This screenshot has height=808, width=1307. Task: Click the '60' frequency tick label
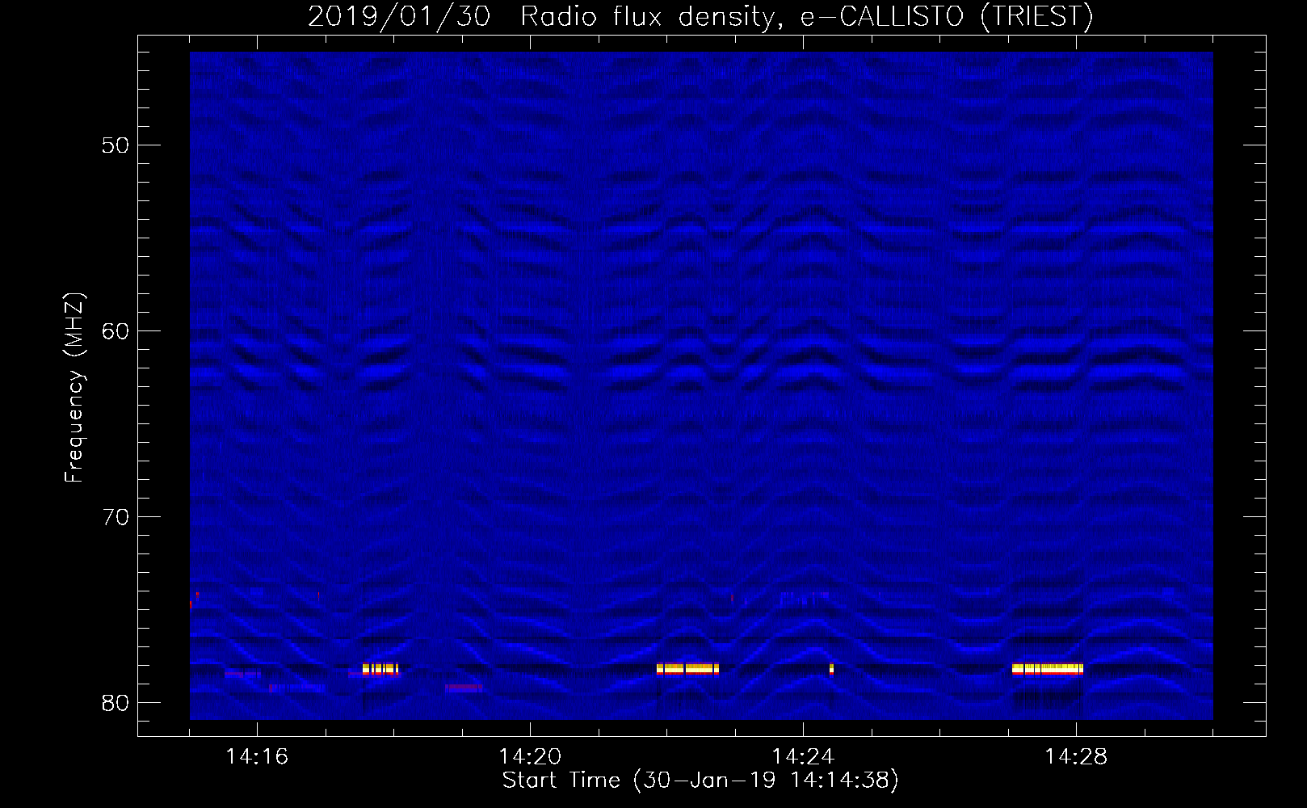(116, 331)
